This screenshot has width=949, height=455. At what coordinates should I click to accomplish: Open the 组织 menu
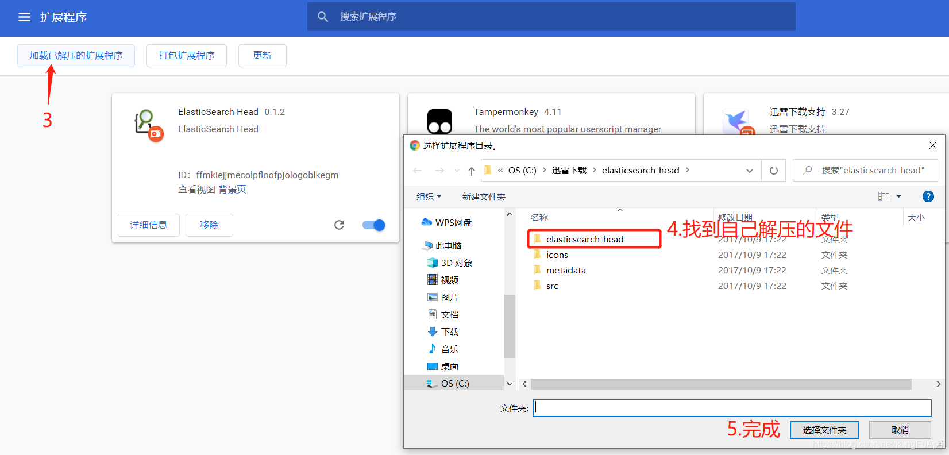pyautogui.click(x=429, y=197)
